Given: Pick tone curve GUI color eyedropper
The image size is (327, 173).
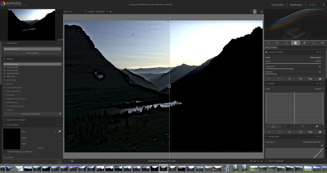Looking at the screenshot, I should (322, 146).
